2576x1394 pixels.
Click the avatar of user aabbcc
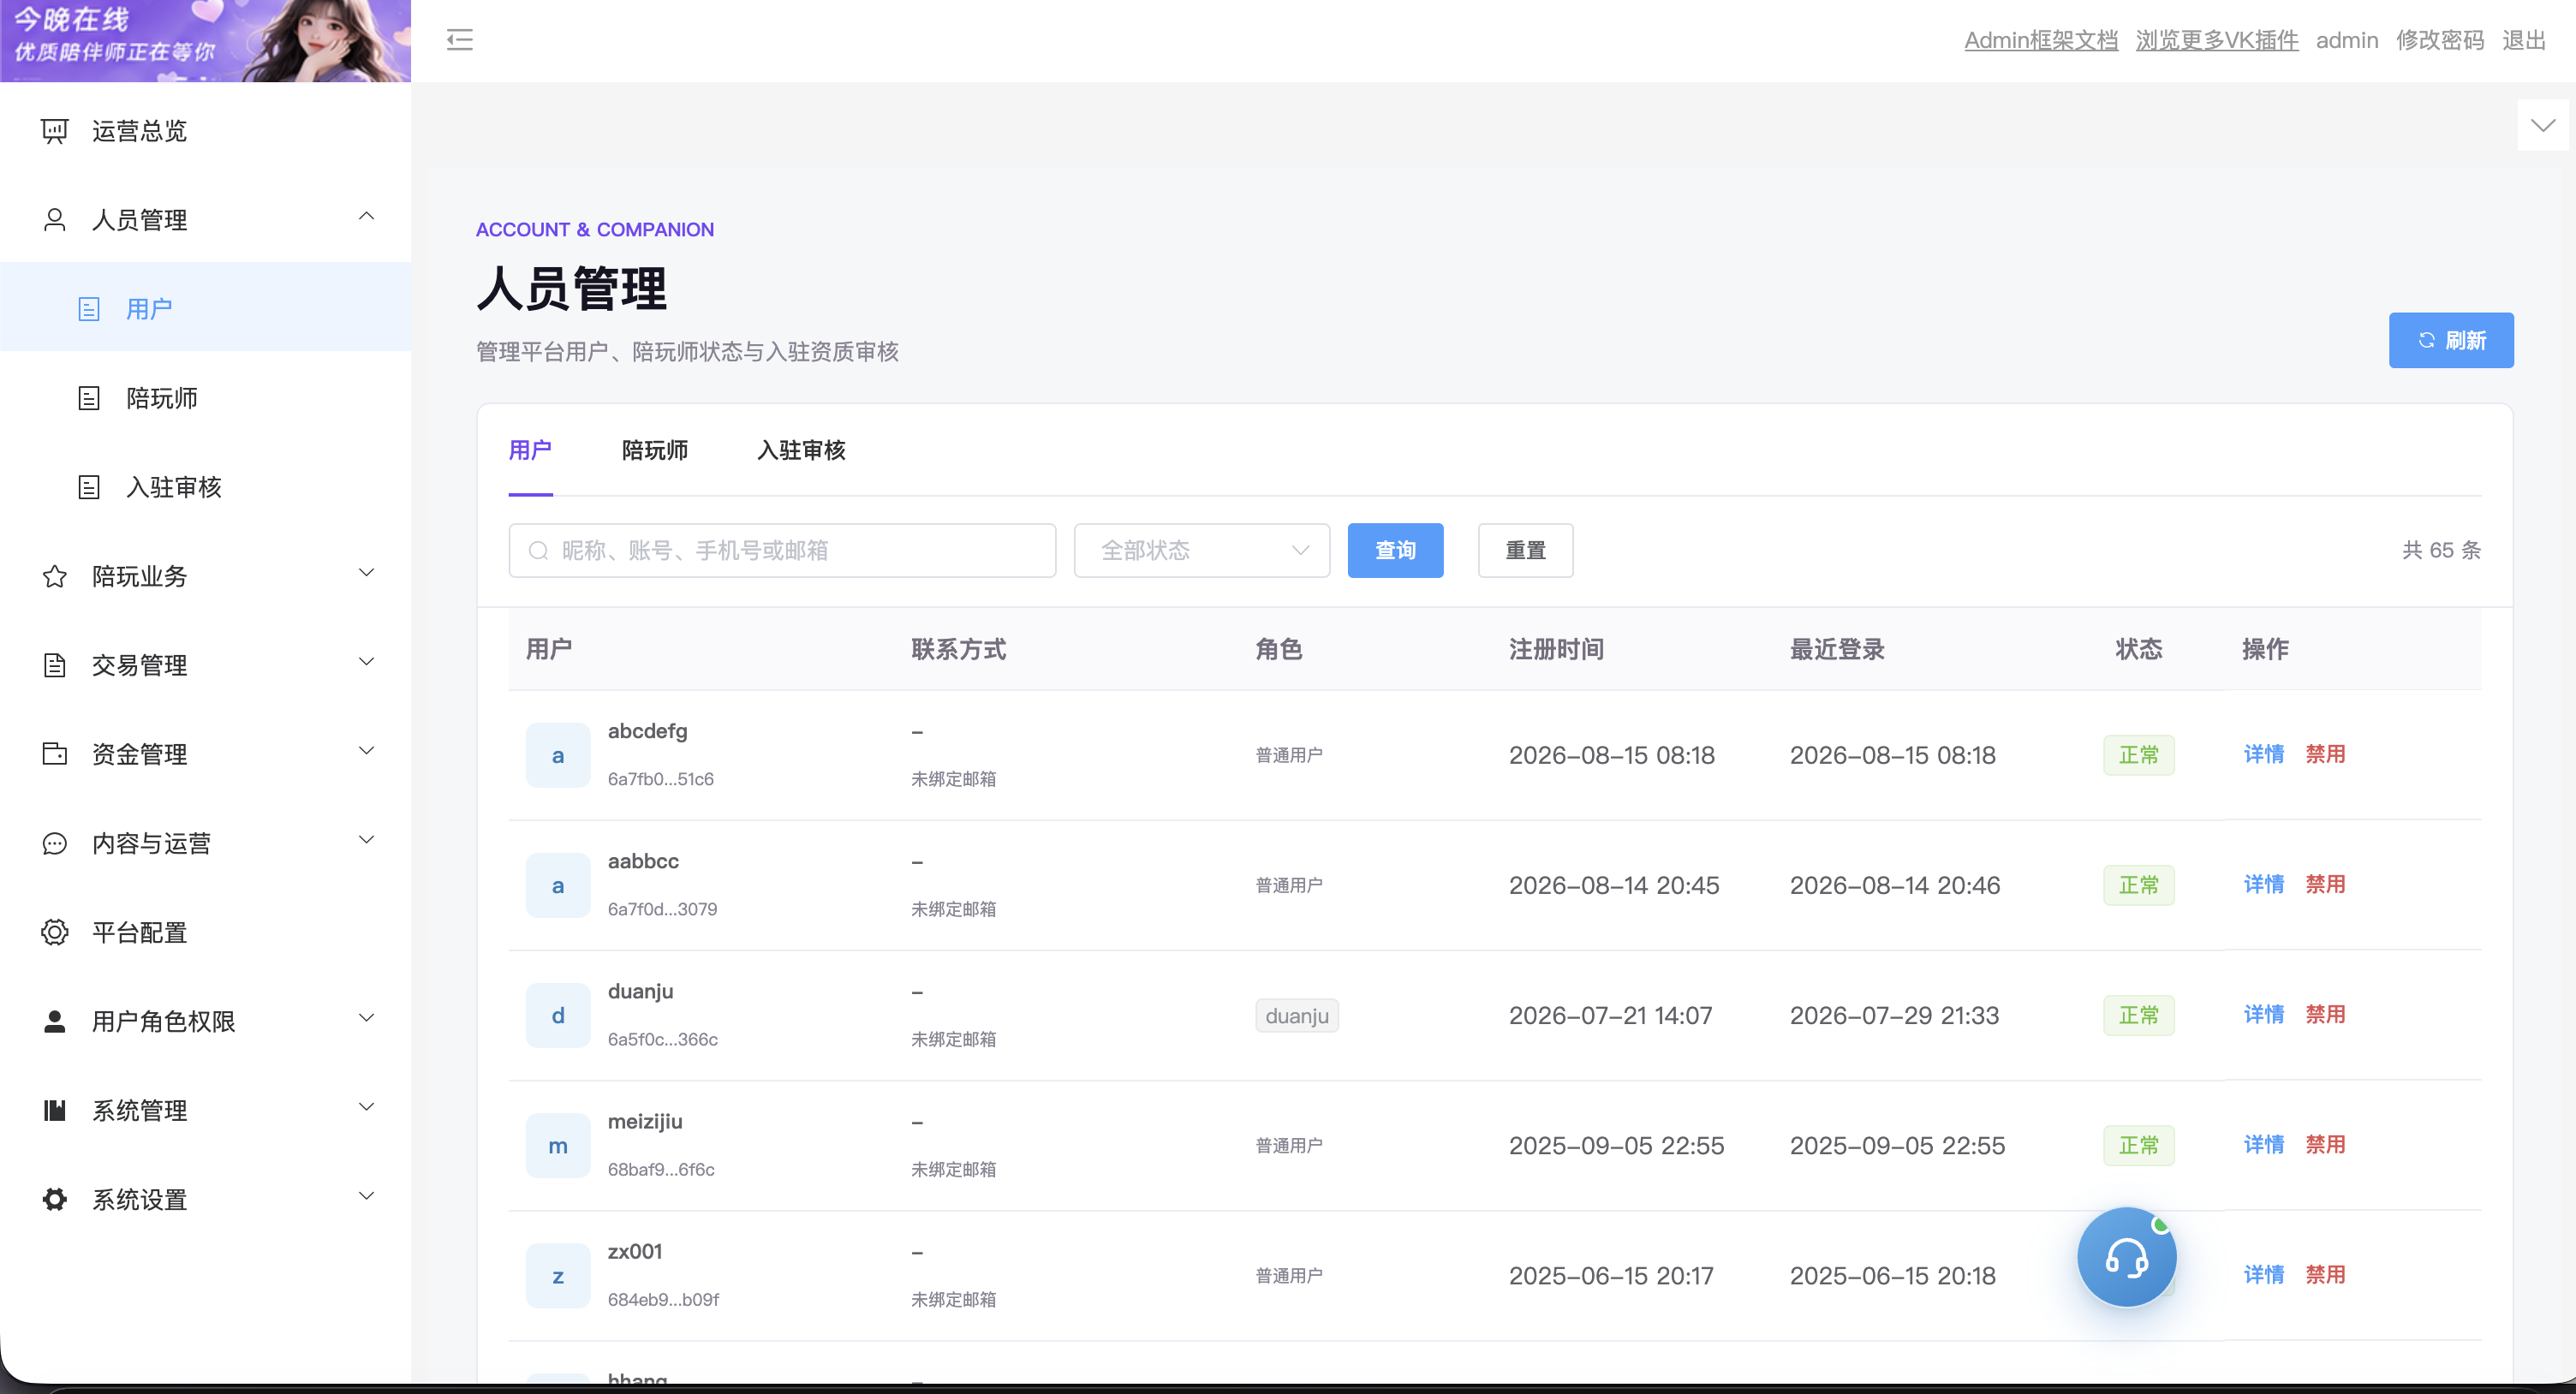[x=558, y=885]
